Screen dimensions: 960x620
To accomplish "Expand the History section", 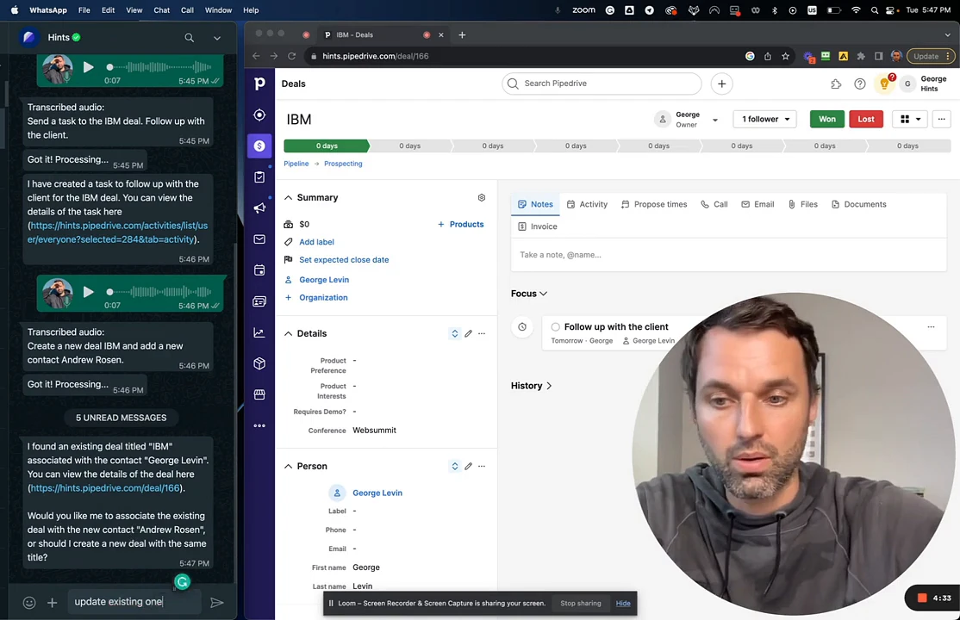I will click(x=532, y=386).
